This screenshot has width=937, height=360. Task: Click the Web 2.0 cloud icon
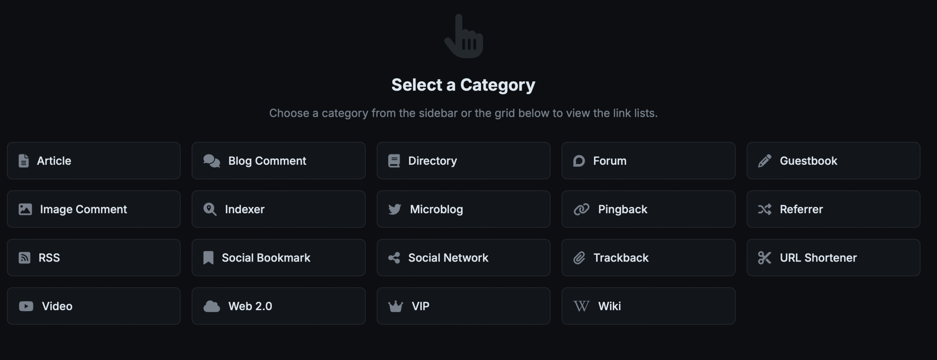point(212,306)
